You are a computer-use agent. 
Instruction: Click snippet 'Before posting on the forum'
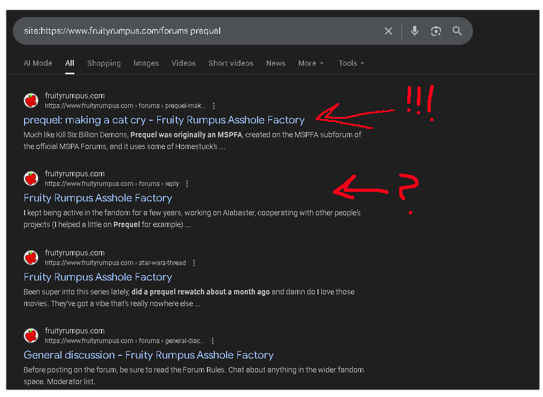click(193, 376)
